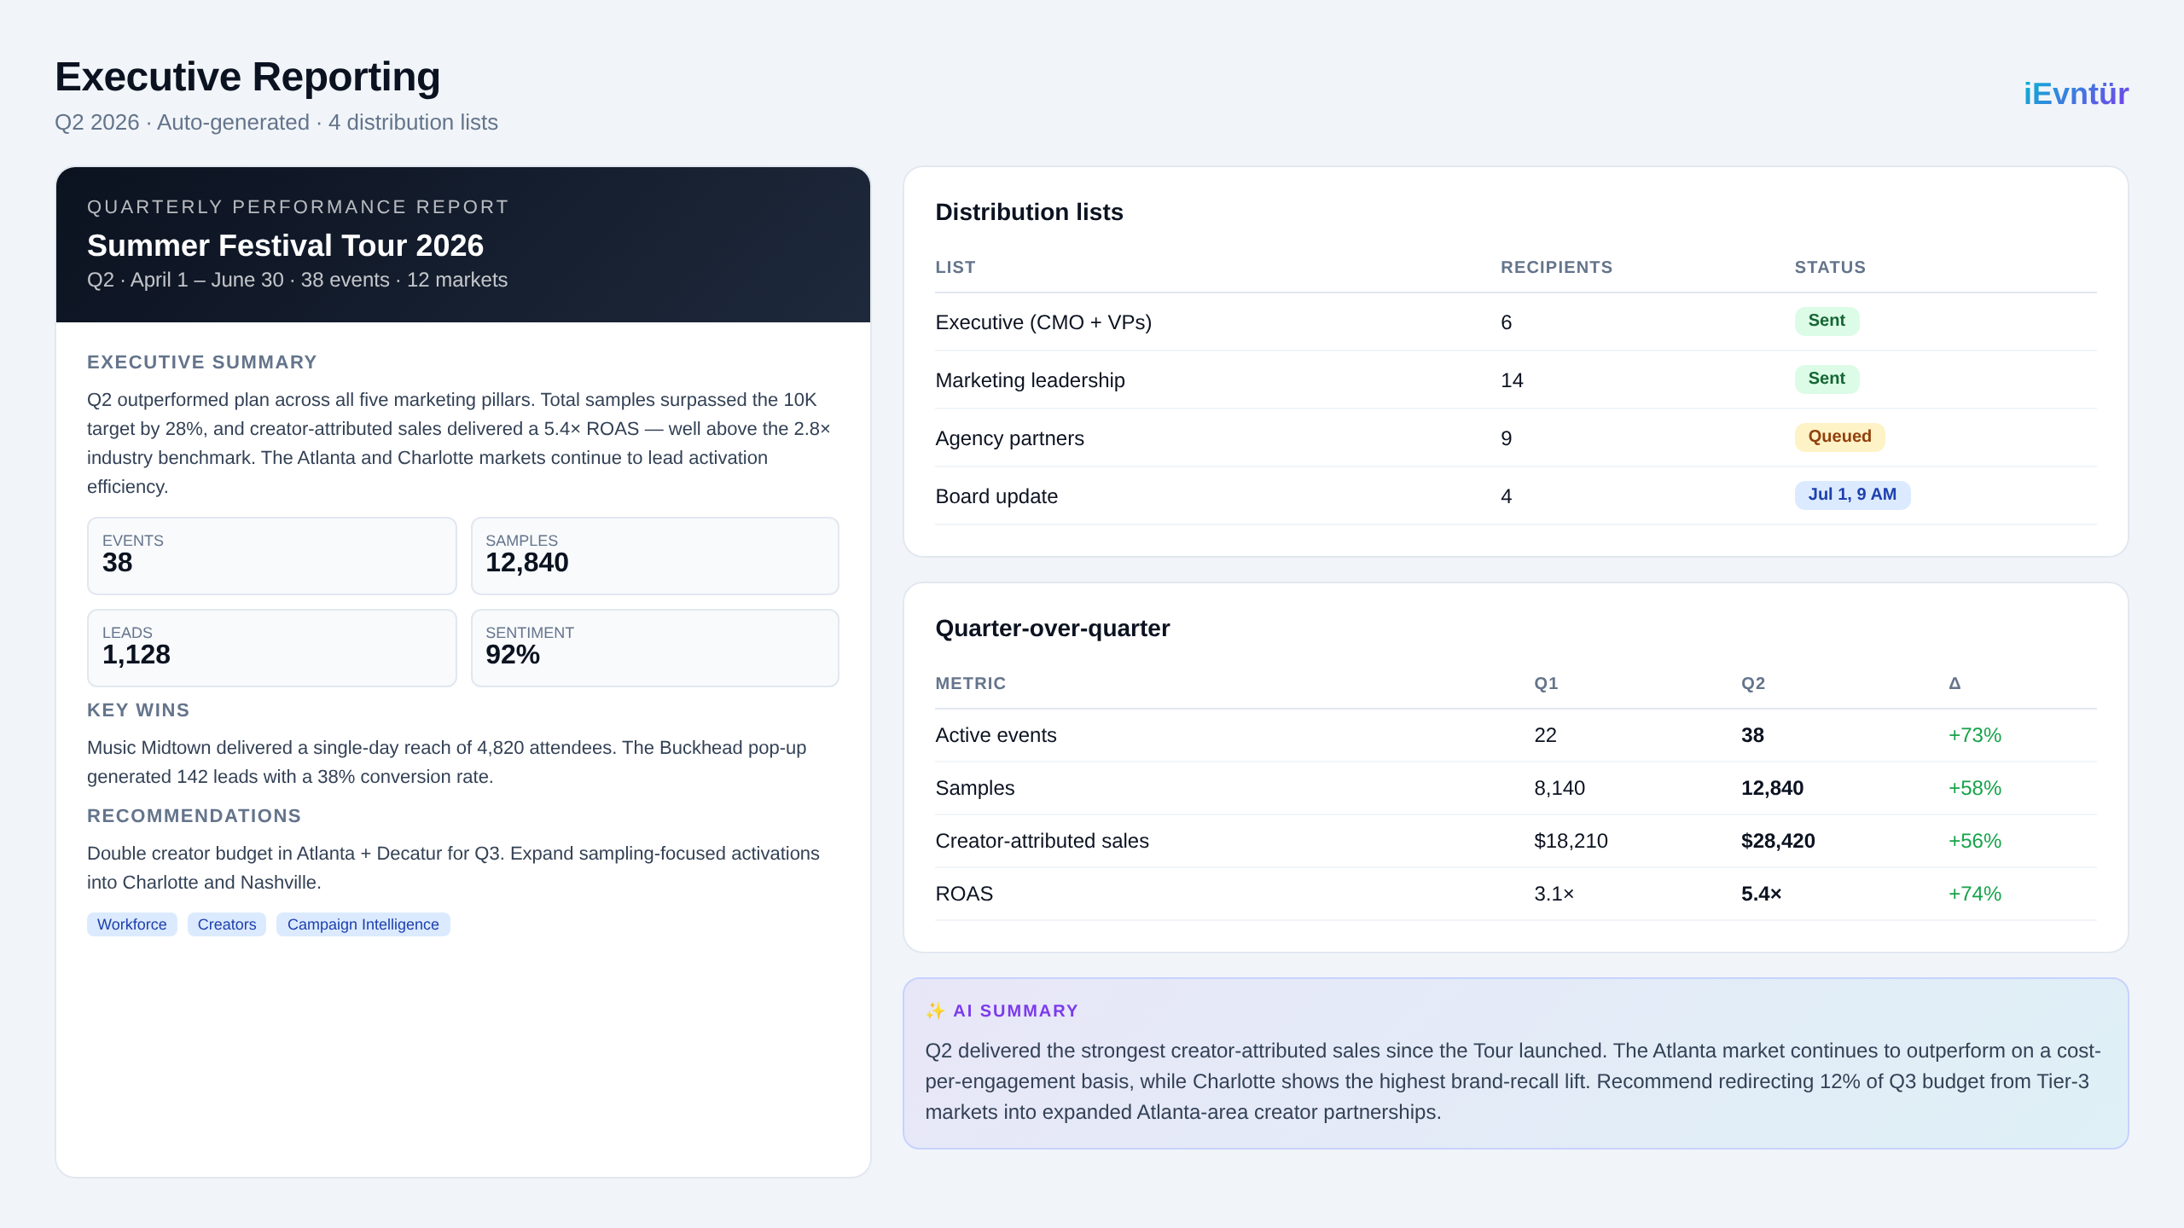Click the 8,140 Q1 samples value
This screenshot has height=1228, width=2184.
pyautogui.click(x=1560, y=788)
